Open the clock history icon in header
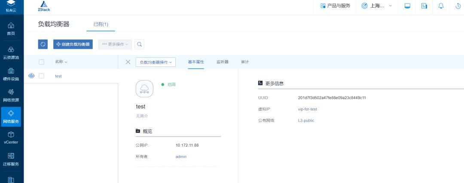 458,6
